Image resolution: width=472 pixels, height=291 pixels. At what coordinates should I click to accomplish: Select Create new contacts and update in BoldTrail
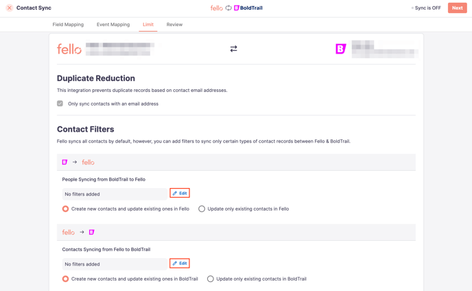65,279
